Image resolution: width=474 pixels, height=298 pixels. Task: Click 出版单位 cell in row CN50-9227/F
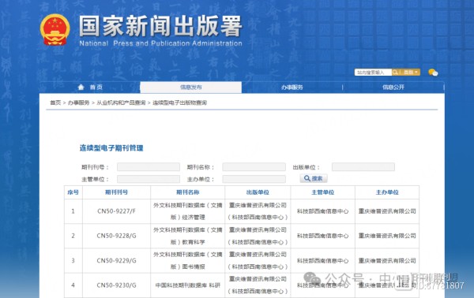click(x=258, y=211)
